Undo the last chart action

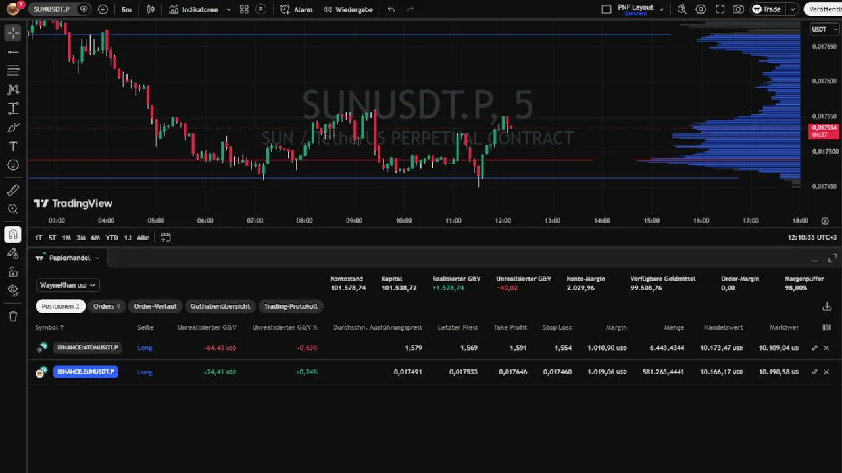391,9
